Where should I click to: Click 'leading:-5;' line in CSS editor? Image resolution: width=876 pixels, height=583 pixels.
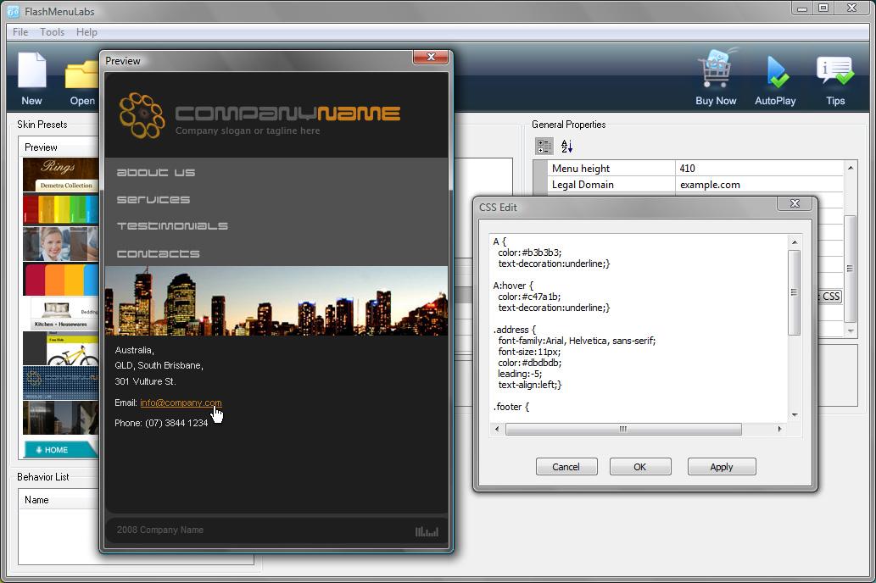520,375
